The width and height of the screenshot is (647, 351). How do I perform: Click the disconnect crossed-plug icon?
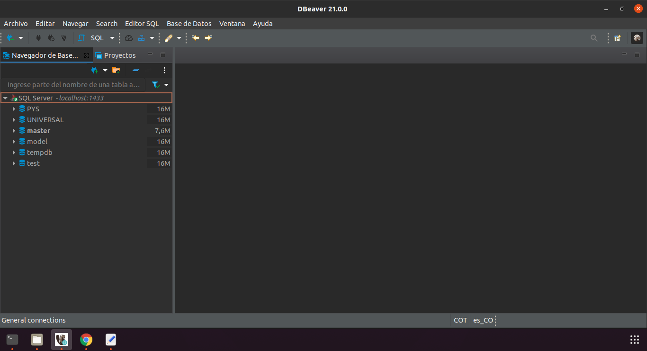64,38
